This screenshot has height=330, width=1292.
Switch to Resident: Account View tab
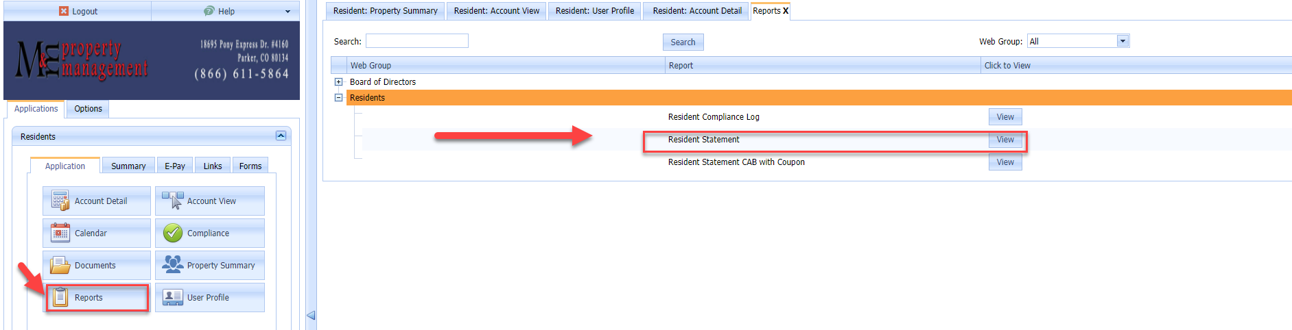497,11
